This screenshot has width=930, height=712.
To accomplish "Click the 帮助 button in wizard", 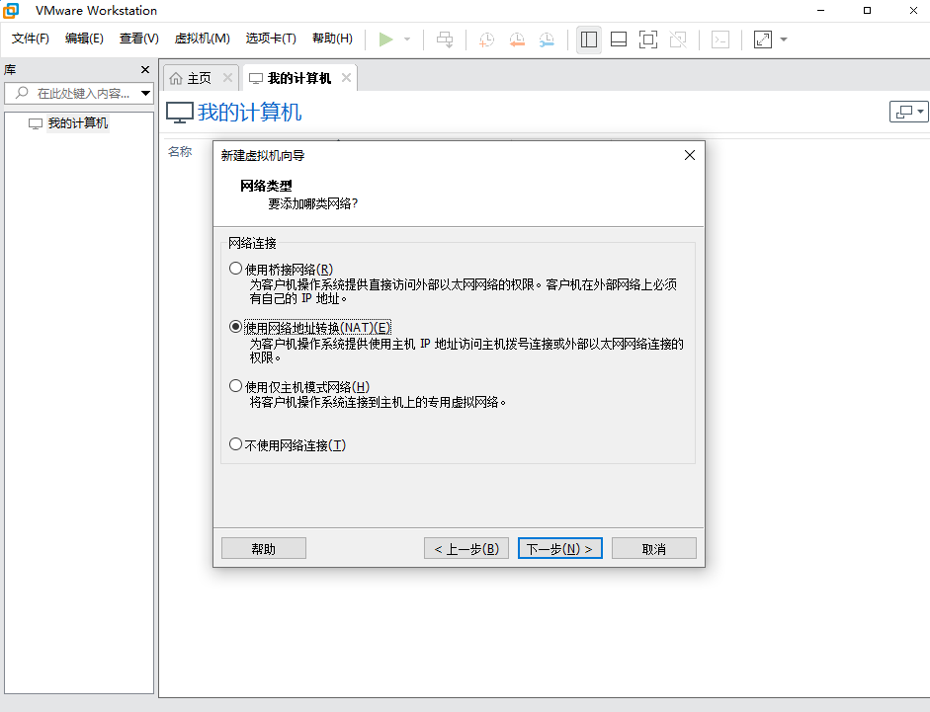I will (x=263, y=548).
